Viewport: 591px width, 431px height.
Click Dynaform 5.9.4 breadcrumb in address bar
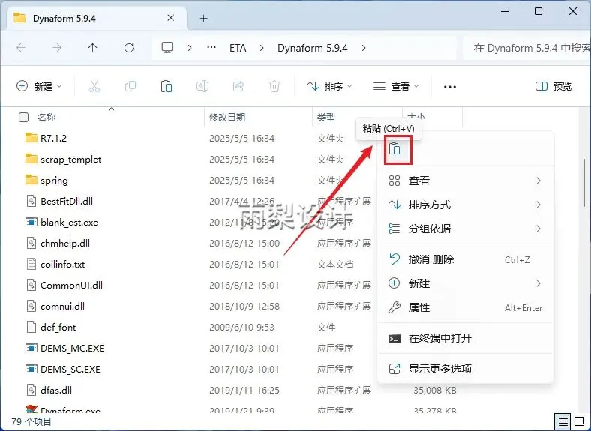(313, 48)
